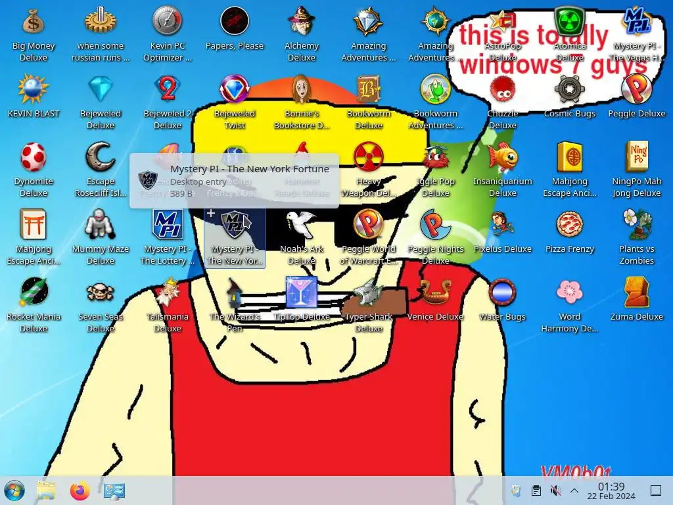Select the Kevin PC Optimizer icon
673x505 pixels.
(x=168, y=20)
